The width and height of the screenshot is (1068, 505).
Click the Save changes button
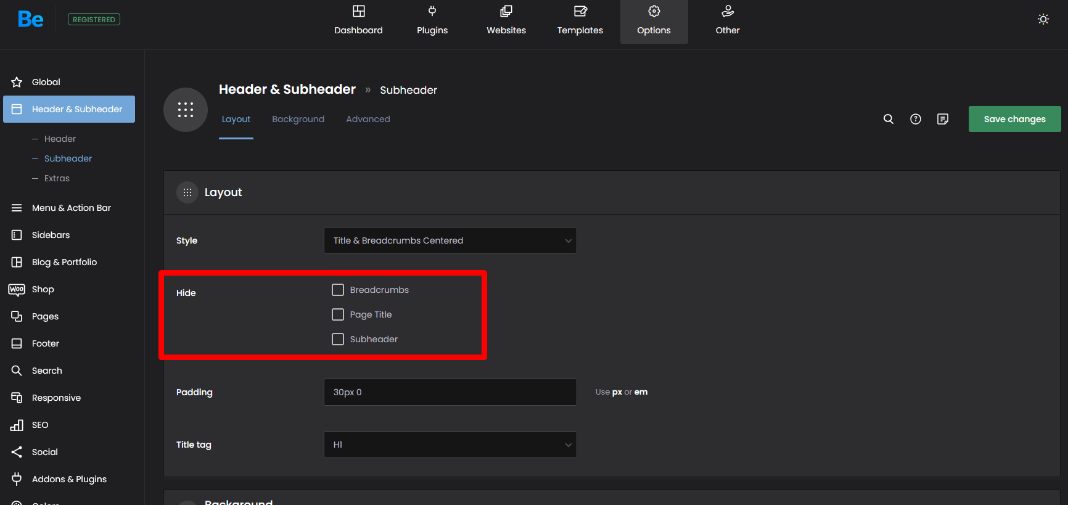(1014, 119)
